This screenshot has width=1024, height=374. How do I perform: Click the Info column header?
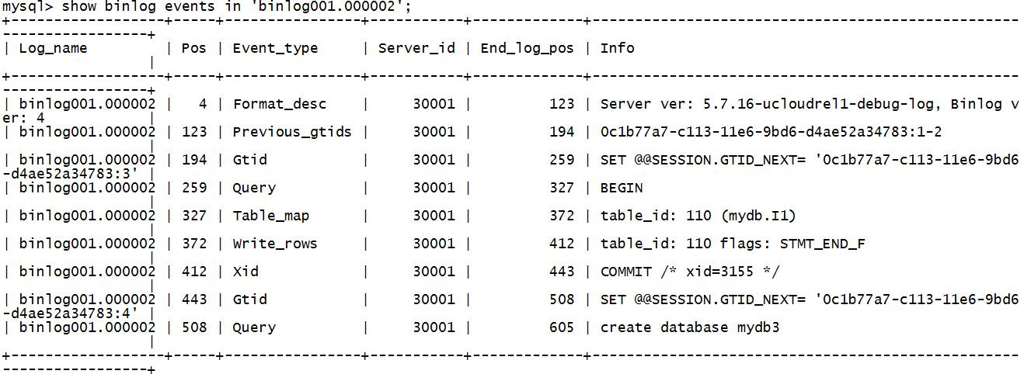[617, 48]
